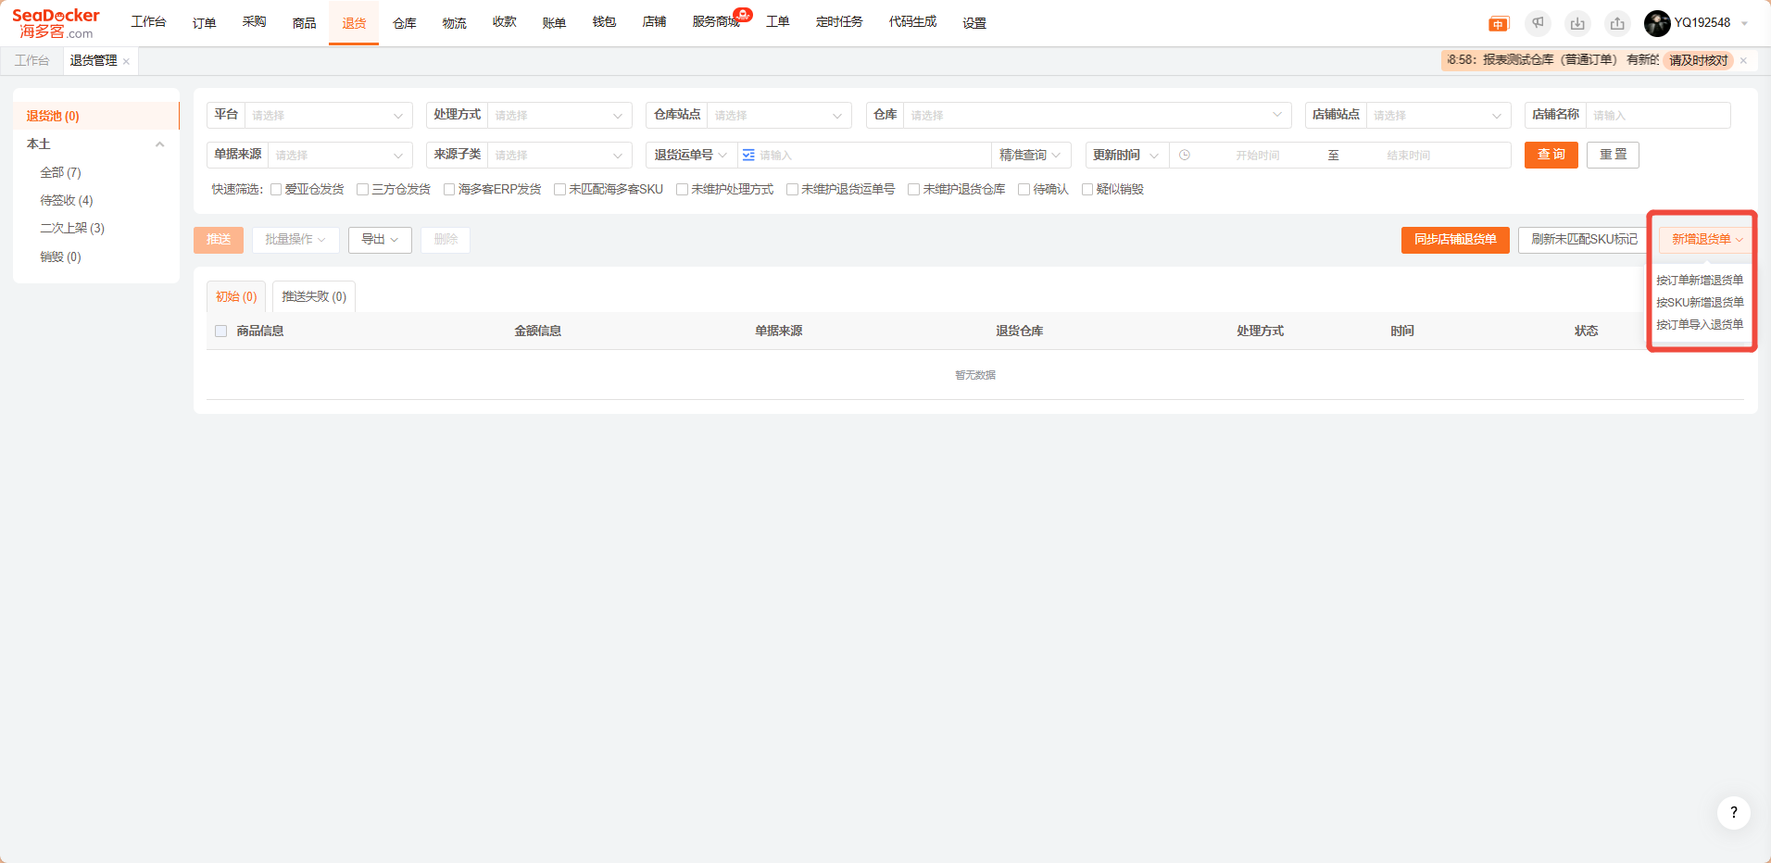Check the 未维护退货仓库 filter
The width and height of the screenshot is (1771, 863).
[x=913, y=190]
